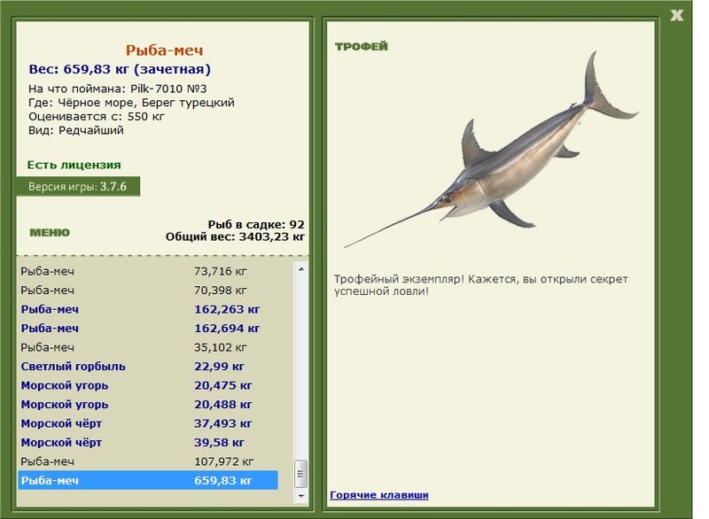This screenshot has width=709, height=519.
Task: Open the МЕНЮ menu
Action: 50,233
